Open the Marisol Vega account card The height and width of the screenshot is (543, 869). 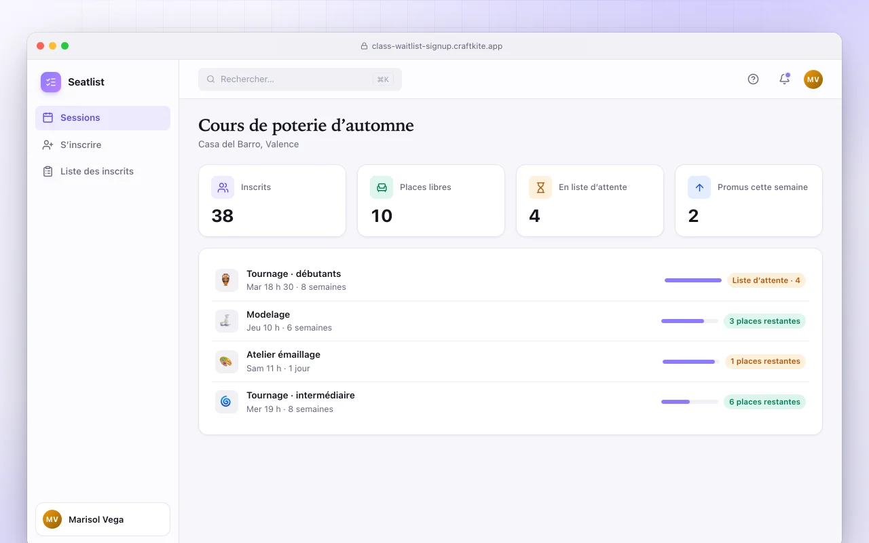103,519
